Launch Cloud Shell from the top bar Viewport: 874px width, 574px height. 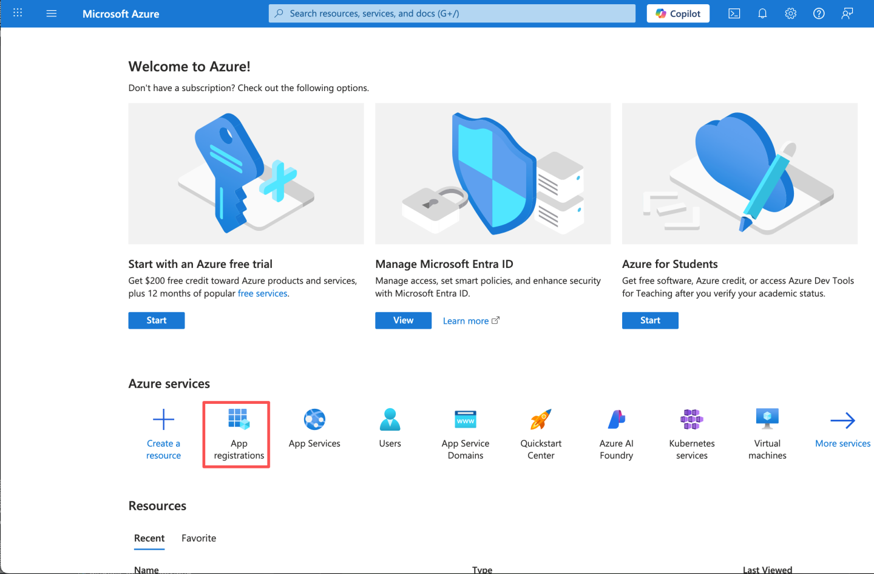pyautogui.click(x=734, y=13)
